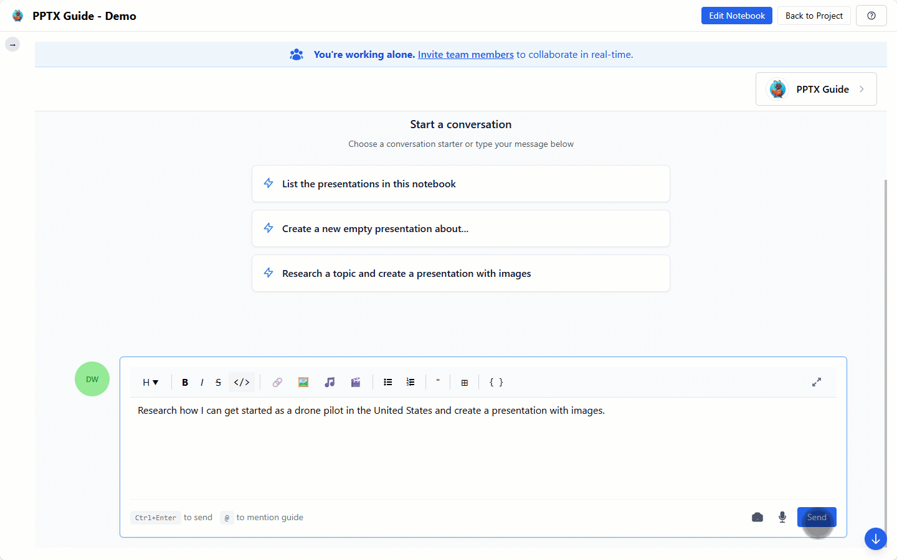Start voice input with the microphone icon

click(x=782, y=517)
